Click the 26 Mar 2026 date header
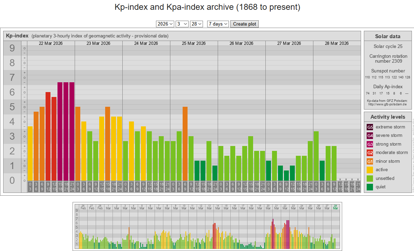 coord(241,43)
